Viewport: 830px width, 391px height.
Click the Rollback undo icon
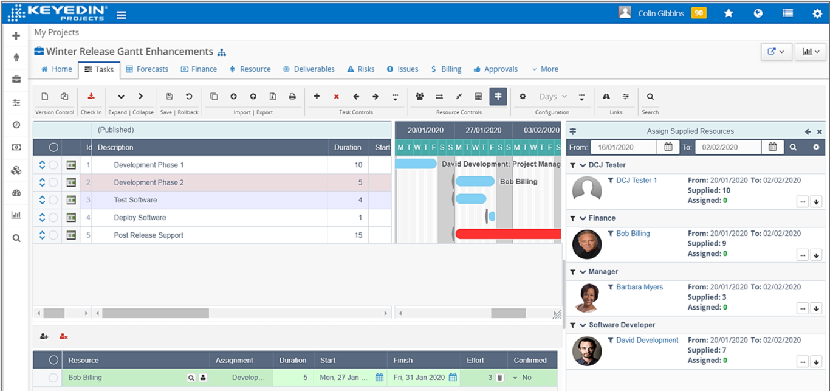[189, 96]
